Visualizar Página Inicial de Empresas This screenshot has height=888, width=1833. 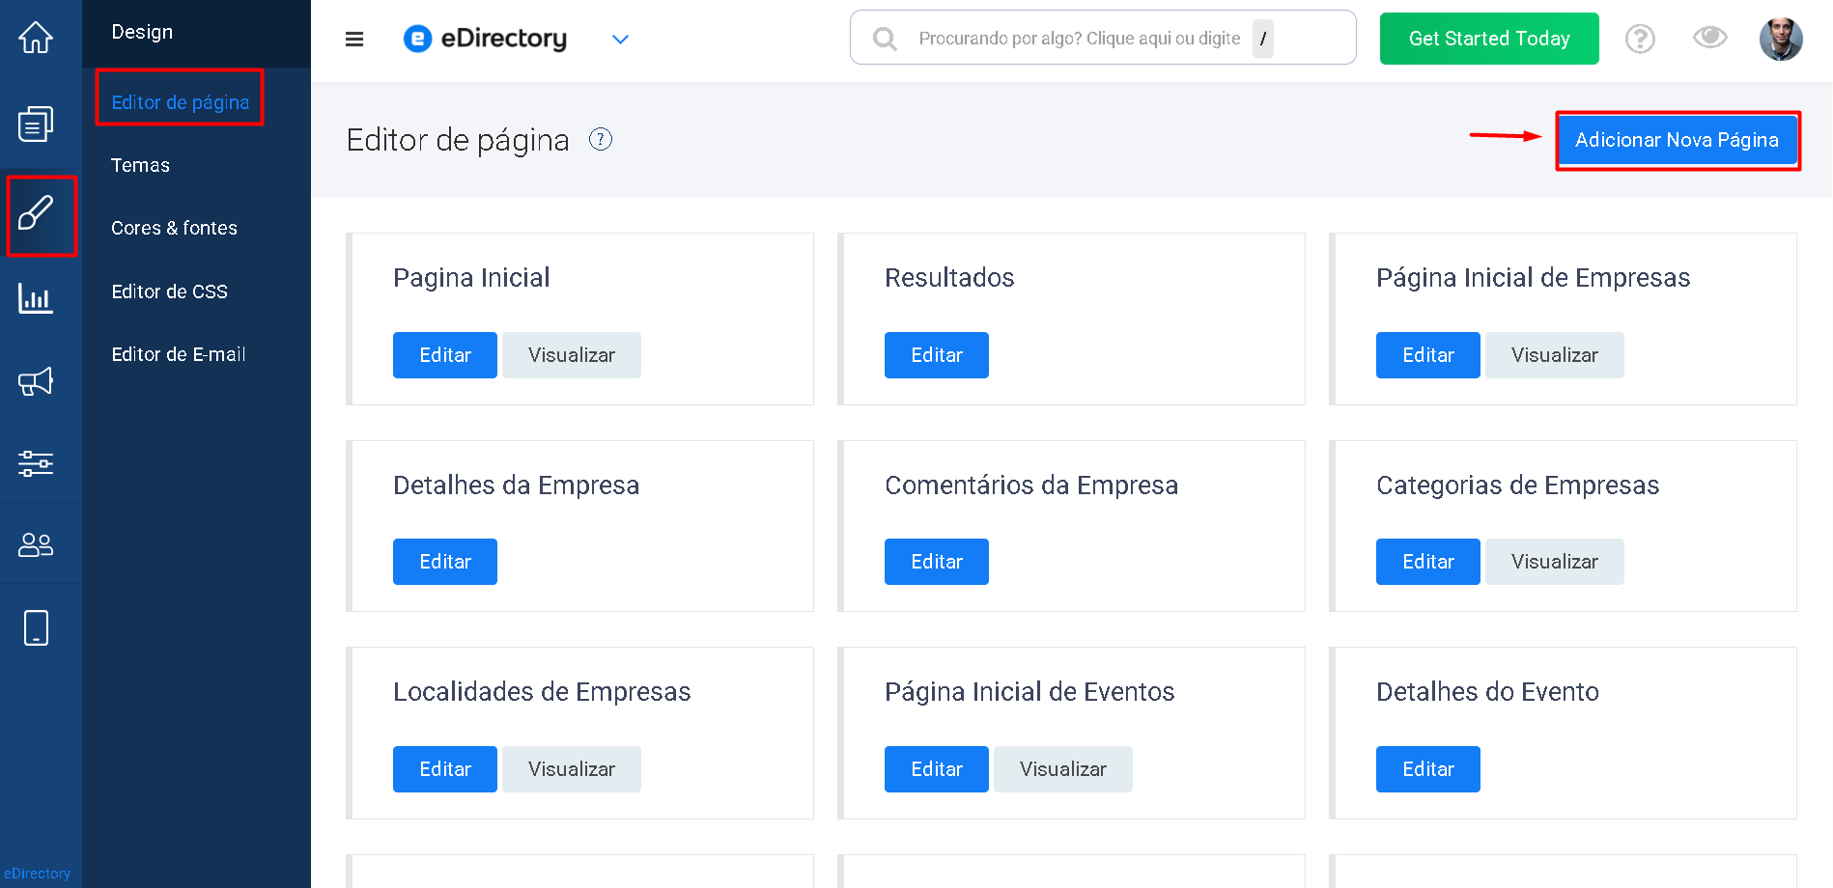tap(1555, 355)
